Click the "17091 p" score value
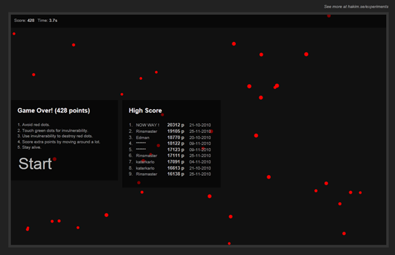 coord(176,162)
